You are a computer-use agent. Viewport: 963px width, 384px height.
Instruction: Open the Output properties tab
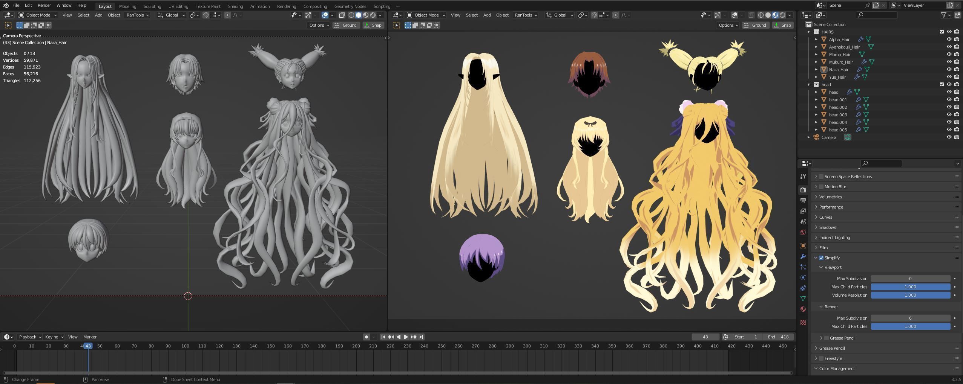pos(803,200)
